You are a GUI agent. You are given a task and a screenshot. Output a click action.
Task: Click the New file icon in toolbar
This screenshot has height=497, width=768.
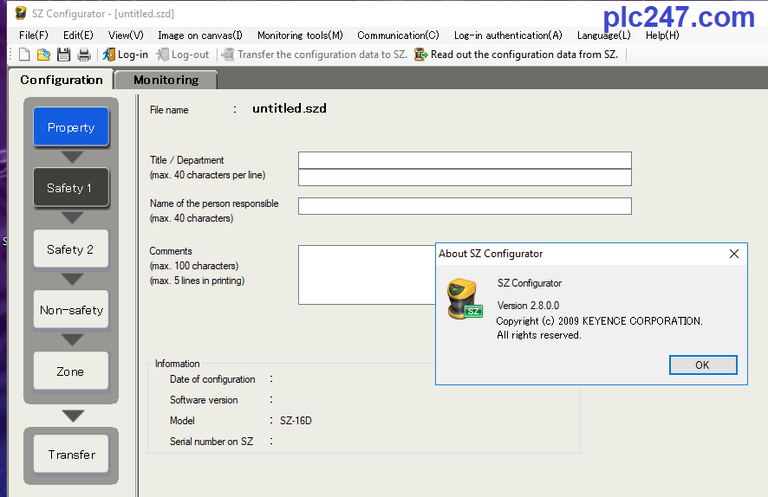[24, 55]
